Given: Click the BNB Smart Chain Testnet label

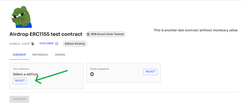Looking at the screenshot, I should pos(107,34).
